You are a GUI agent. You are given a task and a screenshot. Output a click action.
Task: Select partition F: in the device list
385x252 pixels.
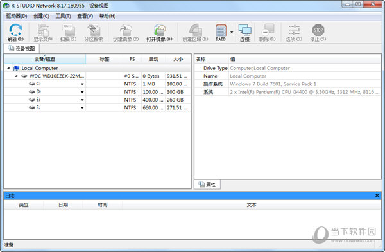click(x=98, y=107)
